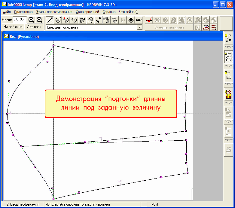235x208 pixels.
Task: Open stage 1 reference points sidebar icon
Action: (x=229, y=38)
